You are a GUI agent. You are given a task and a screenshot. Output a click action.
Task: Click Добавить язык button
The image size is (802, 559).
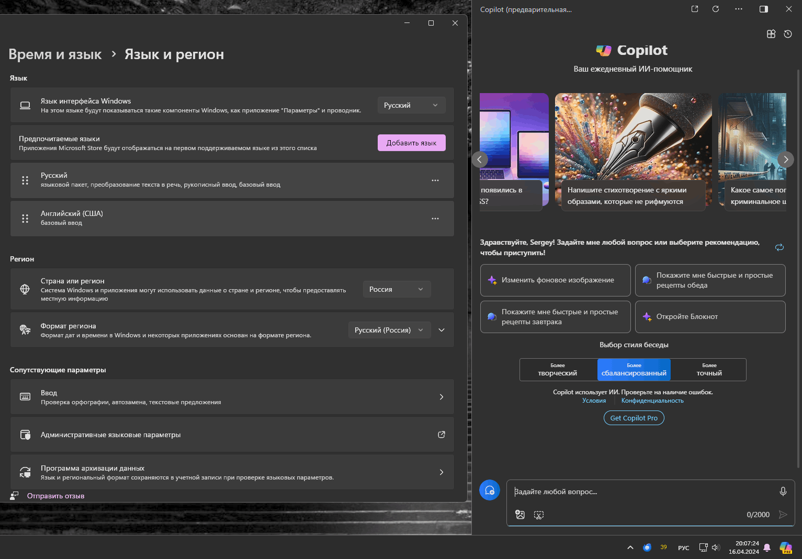click(412, 143)
